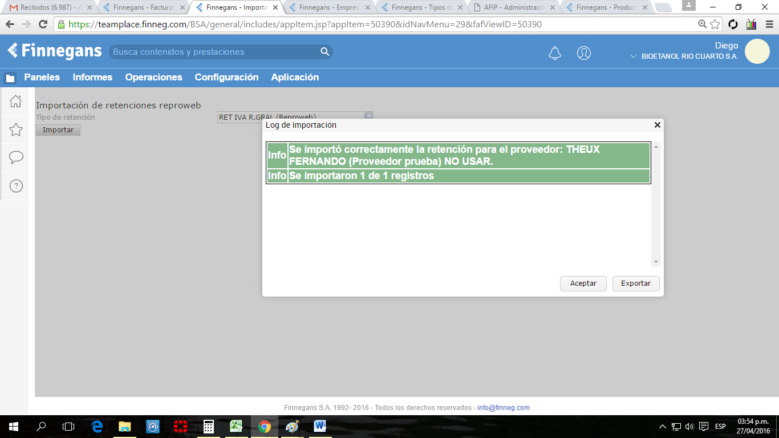Open the Configuración menu

(x=227, y=78)
